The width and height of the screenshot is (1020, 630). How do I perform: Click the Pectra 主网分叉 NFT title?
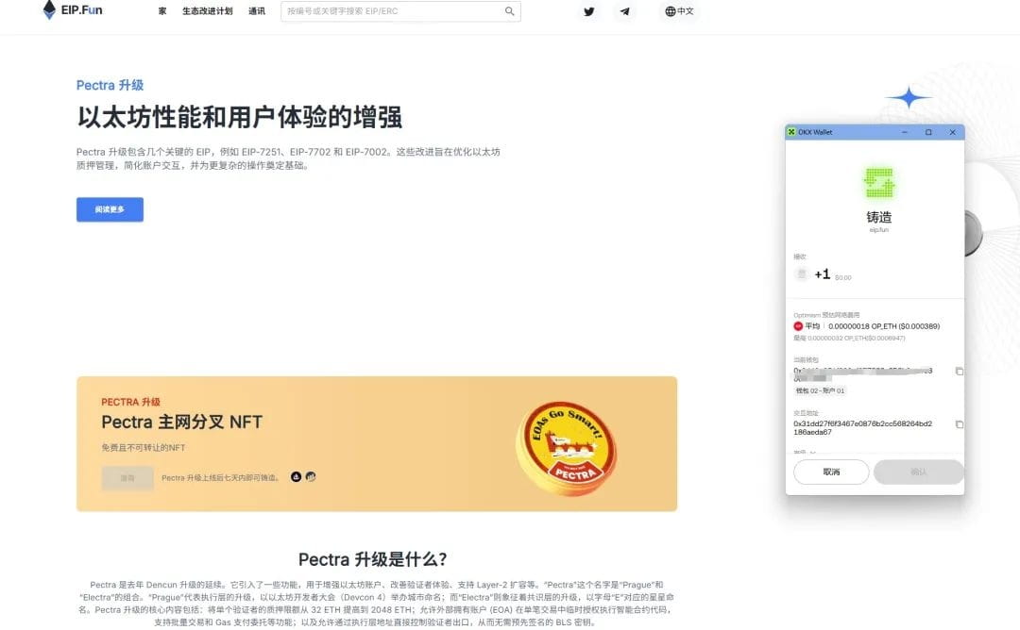182,423
